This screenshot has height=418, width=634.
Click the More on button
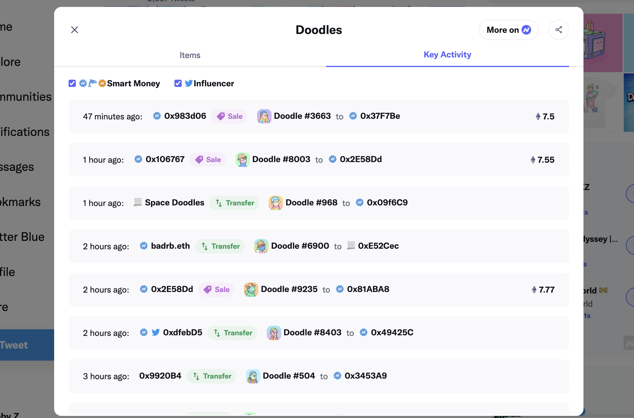point(508,30)
